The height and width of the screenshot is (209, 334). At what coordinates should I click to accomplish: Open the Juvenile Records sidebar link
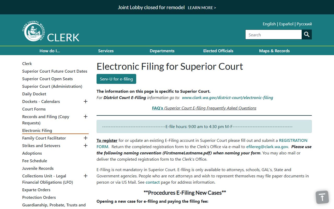(38, 168)
